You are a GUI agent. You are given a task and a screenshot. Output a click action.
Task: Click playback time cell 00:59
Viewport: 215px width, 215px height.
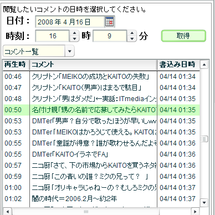[13, 177]
